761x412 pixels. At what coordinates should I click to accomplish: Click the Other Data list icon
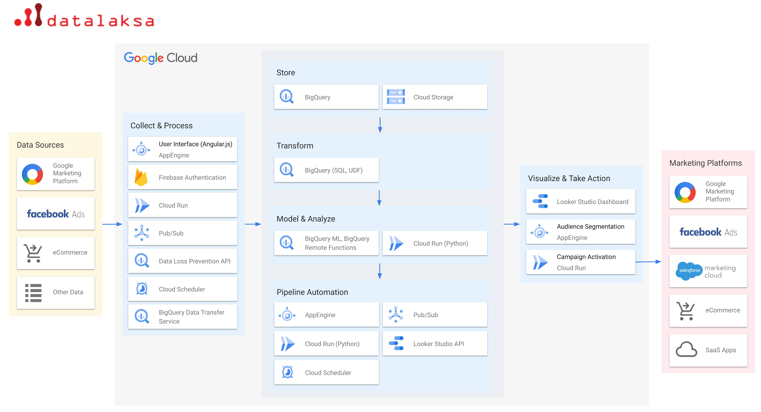(33, 293)
